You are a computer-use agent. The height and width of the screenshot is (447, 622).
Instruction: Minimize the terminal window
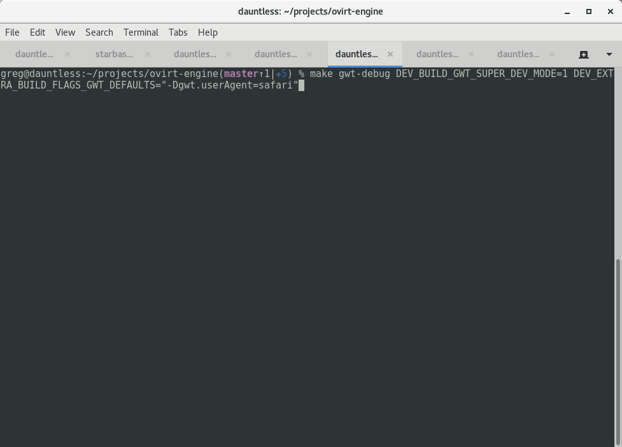[567, 11]
